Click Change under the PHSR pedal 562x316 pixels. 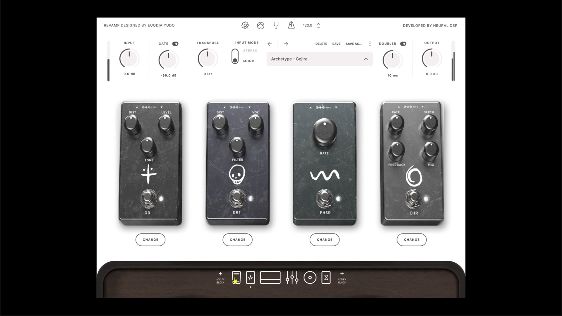click(x=325, y=240)
